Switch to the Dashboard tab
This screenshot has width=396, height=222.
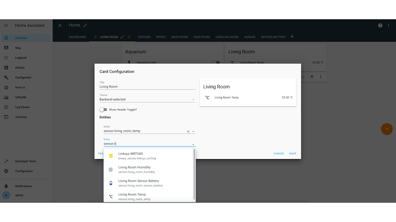77,37
